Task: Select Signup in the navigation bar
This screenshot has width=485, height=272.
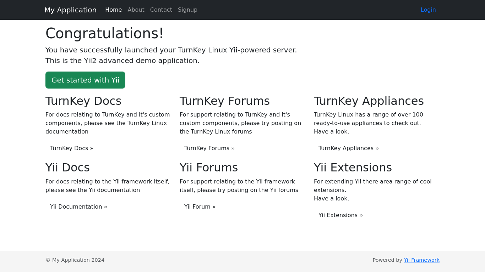Action: point(187,10)
